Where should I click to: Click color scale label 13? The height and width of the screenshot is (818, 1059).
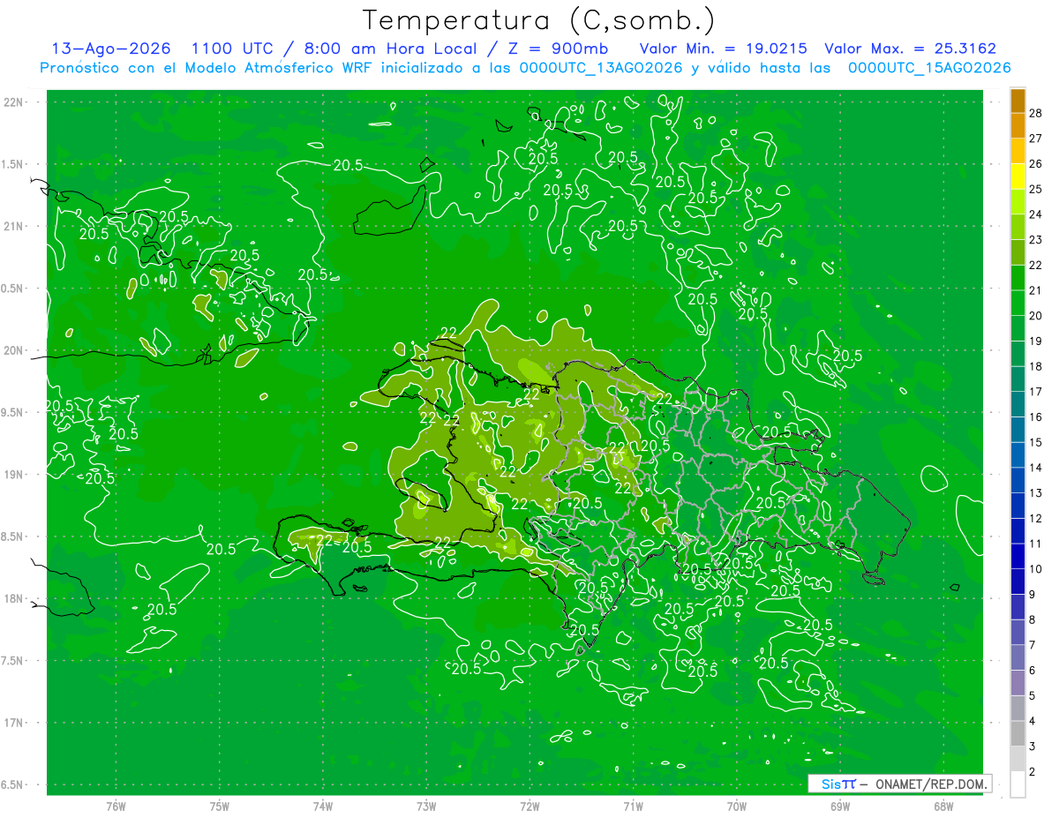coord(1037,493)
